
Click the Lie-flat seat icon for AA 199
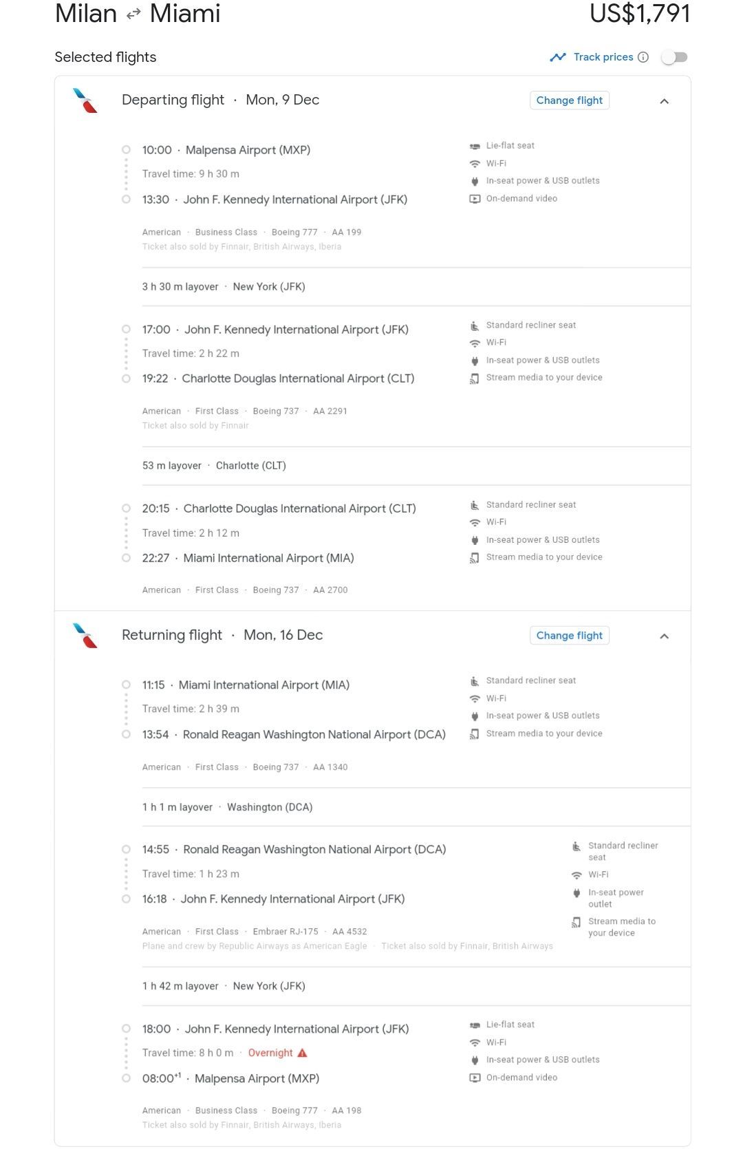(x=475, y=146)
